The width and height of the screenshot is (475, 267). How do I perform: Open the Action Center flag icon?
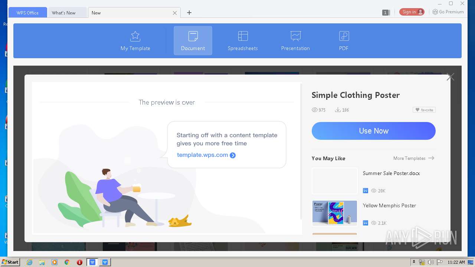[x=439, y=262]
